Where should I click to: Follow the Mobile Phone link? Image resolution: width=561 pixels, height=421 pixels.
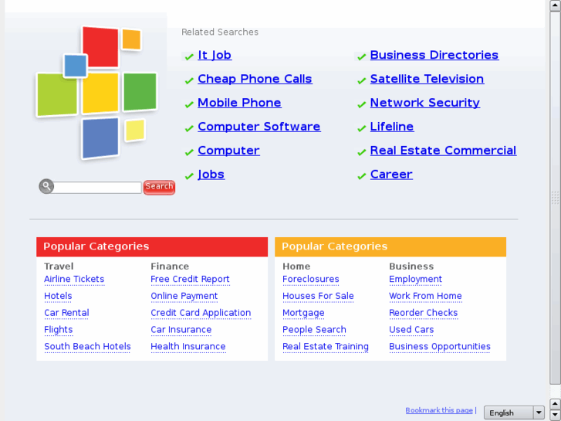pyautogui.click(x=239, y=103)
